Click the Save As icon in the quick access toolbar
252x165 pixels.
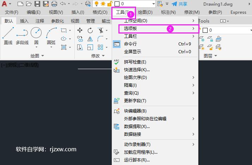pyautogui.click(x=46, y=4)
